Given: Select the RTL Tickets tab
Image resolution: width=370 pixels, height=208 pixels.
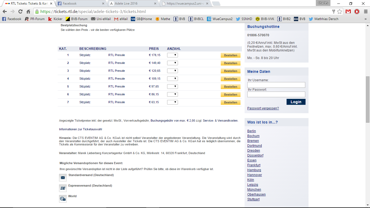Looking at the screenshot, I should tap(28, 4).
